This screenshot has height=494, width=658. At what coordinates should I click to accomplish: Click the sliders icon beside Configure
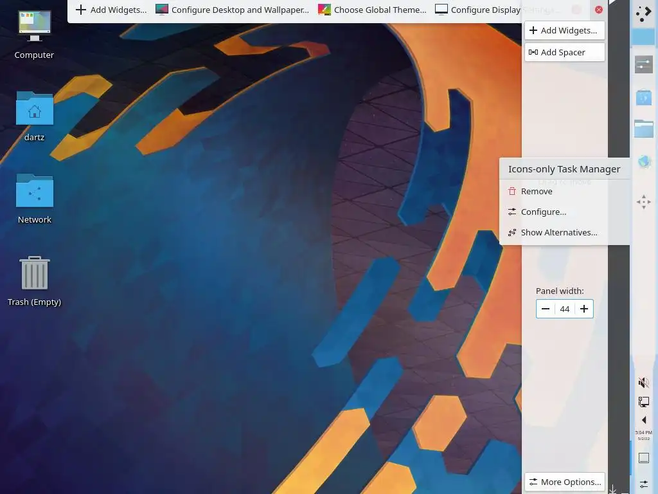(x=512, y=212)
